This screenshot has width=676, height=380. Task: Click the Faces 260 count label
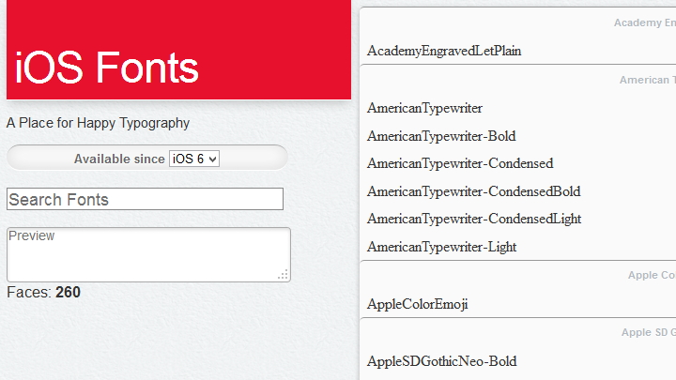(43, 293)
